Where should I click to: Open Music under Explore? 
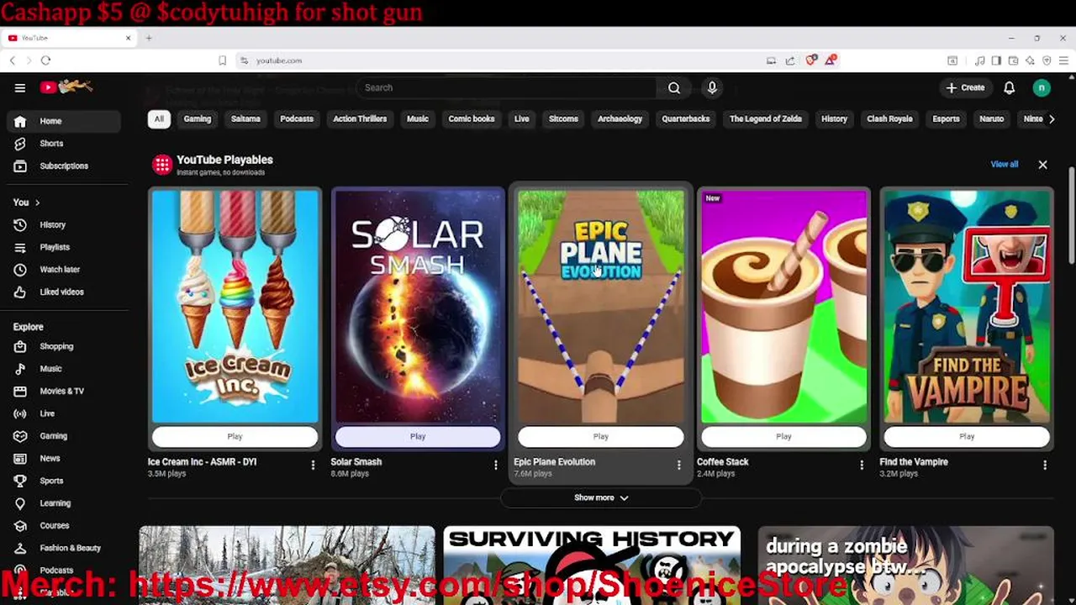[64, 369]
